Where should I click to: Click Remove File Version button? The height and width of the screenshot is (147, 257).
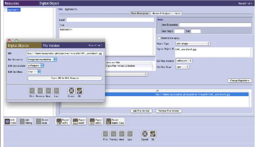169,111
